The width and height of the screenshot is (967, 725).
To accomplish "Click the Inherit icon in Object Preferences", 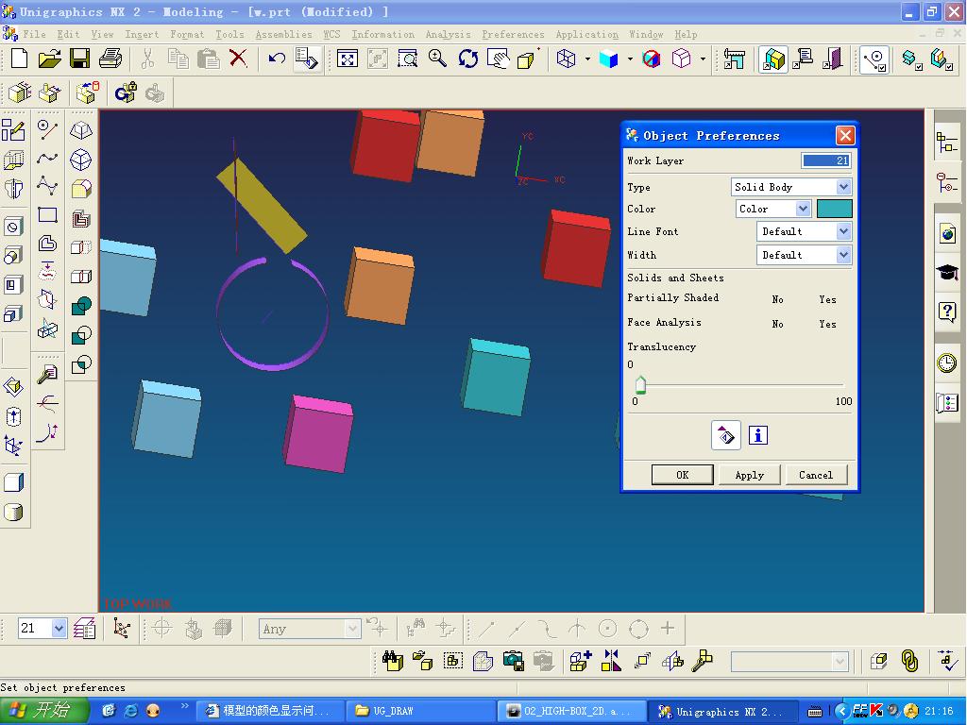I will [726, 436].
